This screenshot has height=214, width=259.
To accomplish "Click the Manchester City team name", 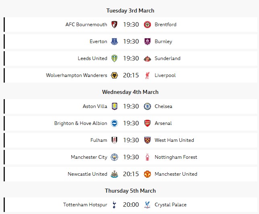I will pyautogui.click(x=89, y=157).
